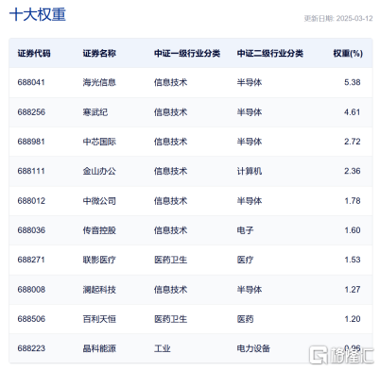Image resolution: width=380 pixels, height=371 pixels.
Task: Click 信息技术 in the 澜起科技 row
Action: point(170,290)
